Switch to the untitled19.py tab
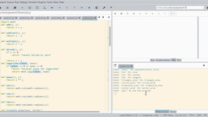 [x=40, y=18]
